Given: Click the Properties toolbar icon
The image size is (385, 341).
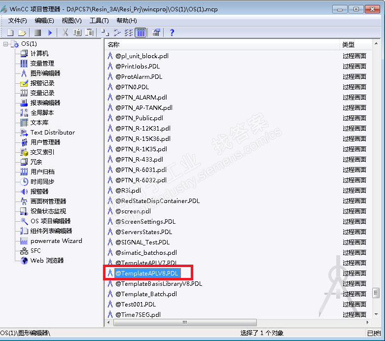Looking at the screenshot, I should click(156, 33).
